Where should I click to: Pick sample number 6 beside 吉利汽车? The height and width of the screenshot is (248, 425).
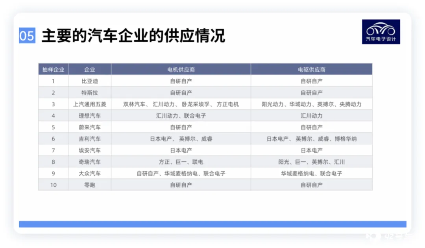[x=54, y=139]
